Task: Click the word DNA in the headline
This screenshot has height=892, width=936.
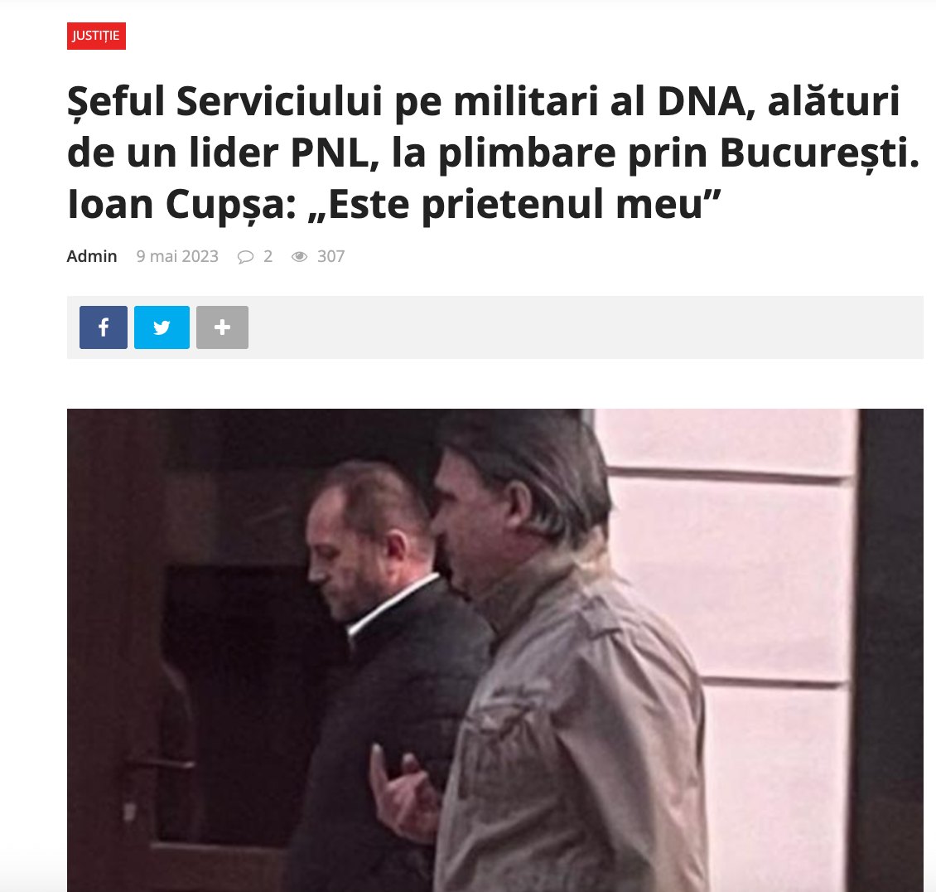Action: coord(702,102)
